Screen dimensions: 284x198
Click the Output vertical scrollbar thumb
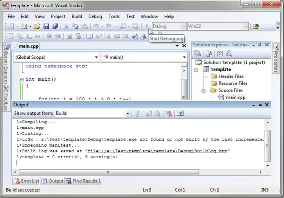point(267,146)
